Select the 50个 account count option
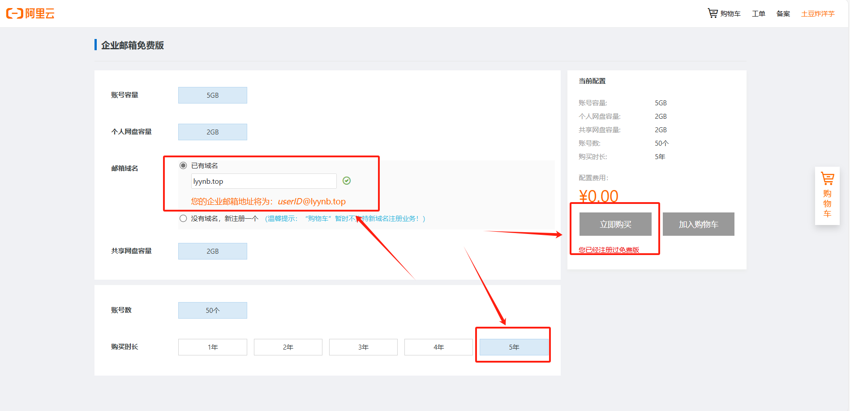850x411 pixels. coord(212,310)
